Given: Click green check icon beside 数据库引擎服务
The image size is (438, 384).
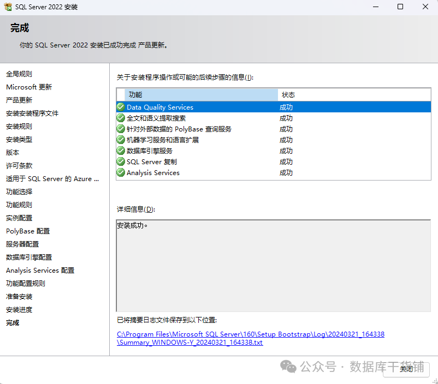Looking at the screenshot, I should pyautogui.click(x=121, y=151).
